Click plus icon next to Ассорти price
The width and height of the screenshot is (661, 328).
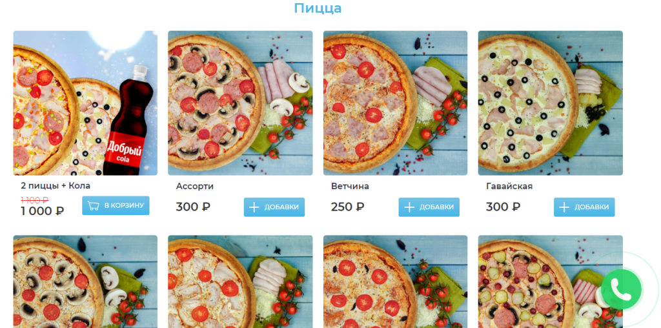pyautogui.click(x=254, y=207)
